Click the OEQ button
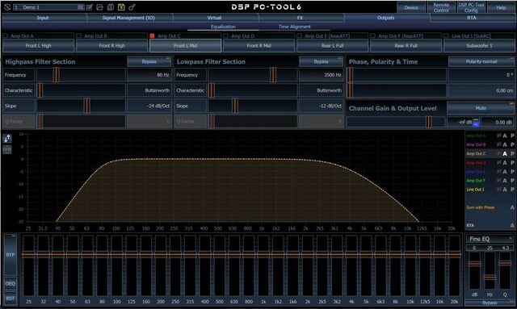Screen dimensions: 517x309 click(x=11, y=284)
